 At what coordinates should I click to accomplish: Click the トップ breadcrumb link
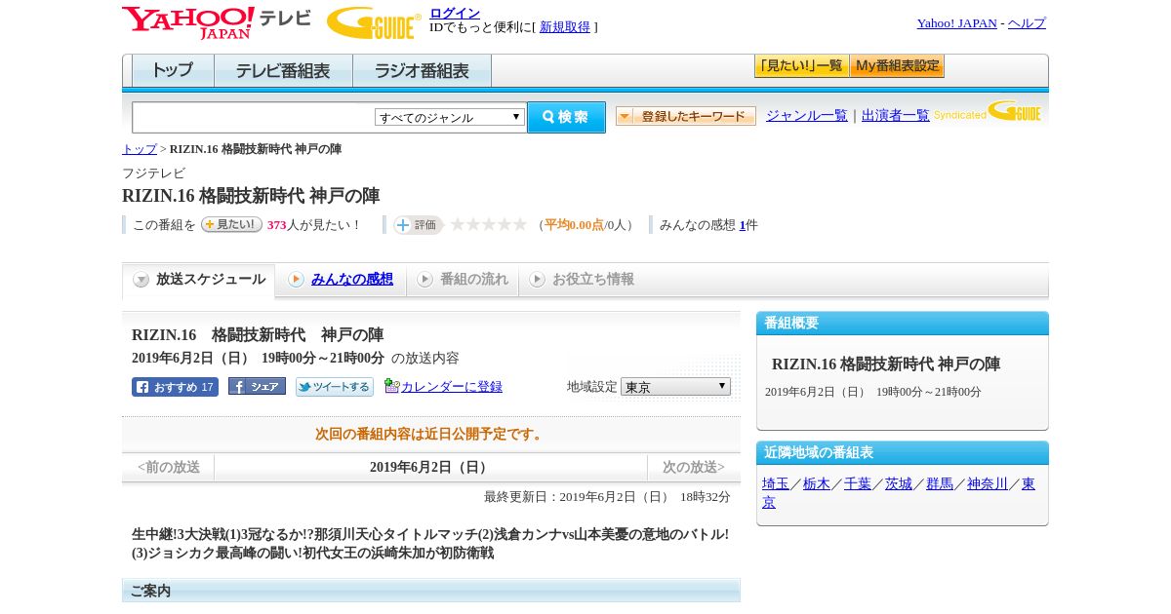[x=140, y=149]
